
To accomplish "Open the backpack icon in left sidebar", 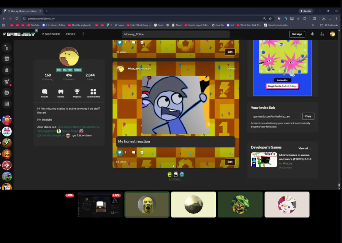I will click(7, 70).
